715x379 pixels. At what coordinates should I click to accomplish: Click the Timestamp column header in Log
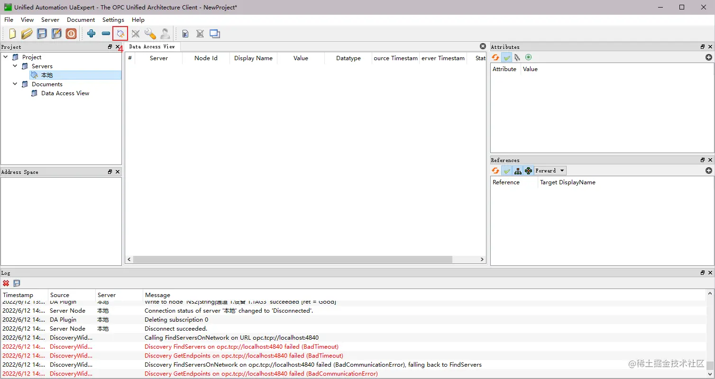(24, 295)
